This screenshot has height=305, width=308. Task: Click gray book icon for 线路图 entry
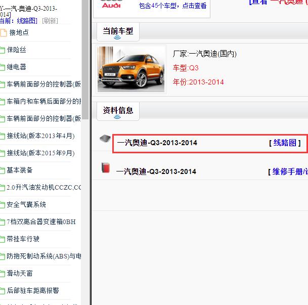(x=105, y=139)
